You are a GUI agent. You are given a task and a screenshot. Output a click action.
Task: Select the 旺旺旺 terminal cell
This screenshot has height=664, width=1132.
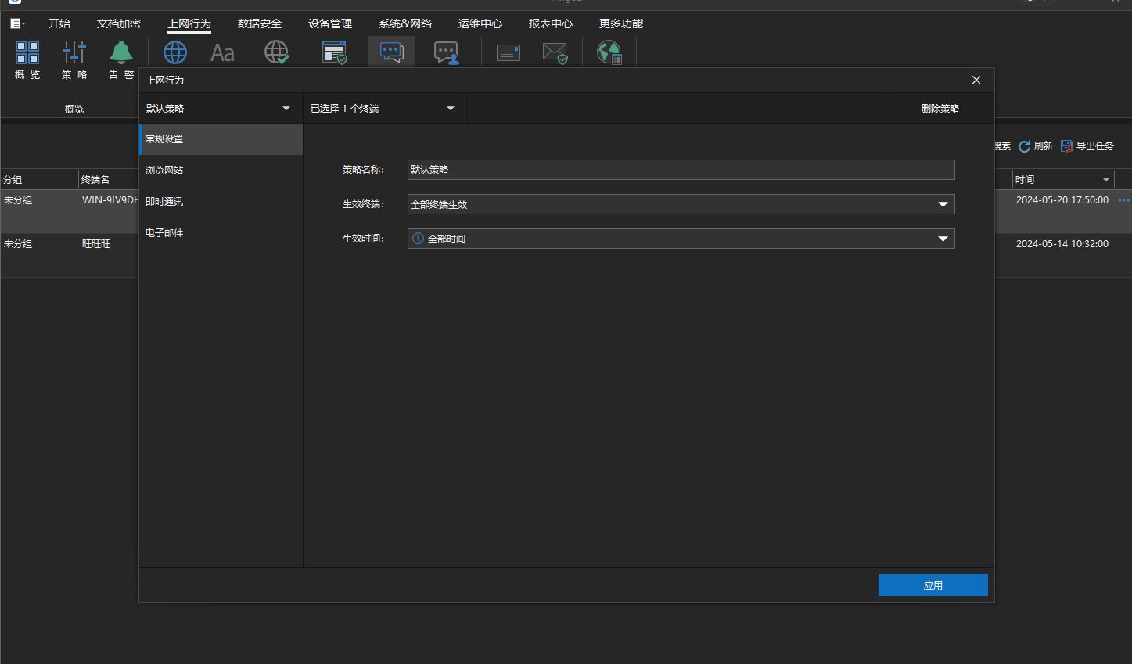point(96,244)
